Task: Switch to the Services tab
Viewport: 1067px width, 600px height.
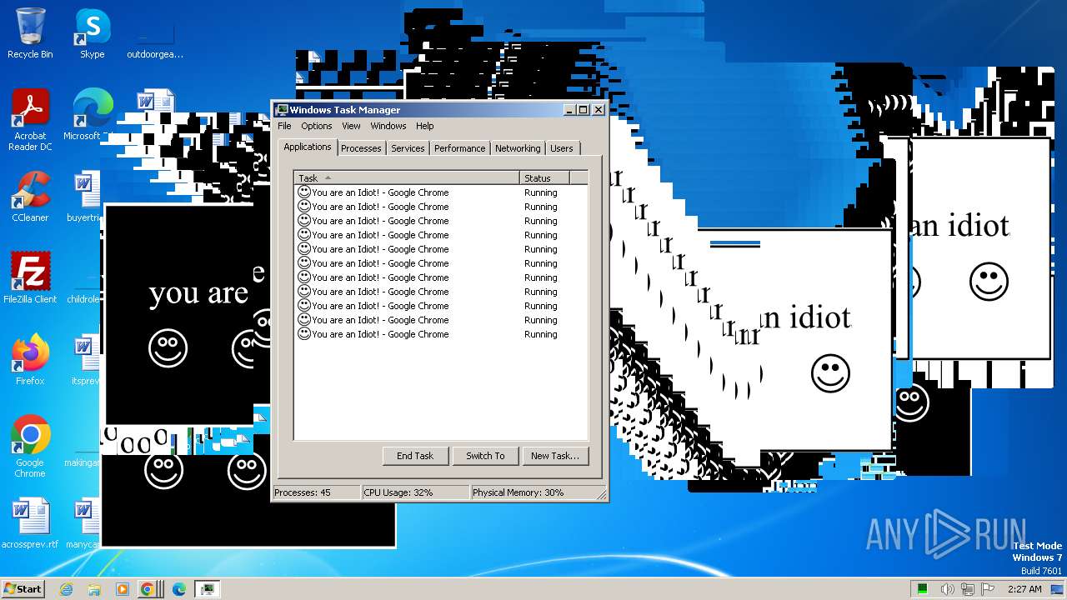Action: coord(408,148)
